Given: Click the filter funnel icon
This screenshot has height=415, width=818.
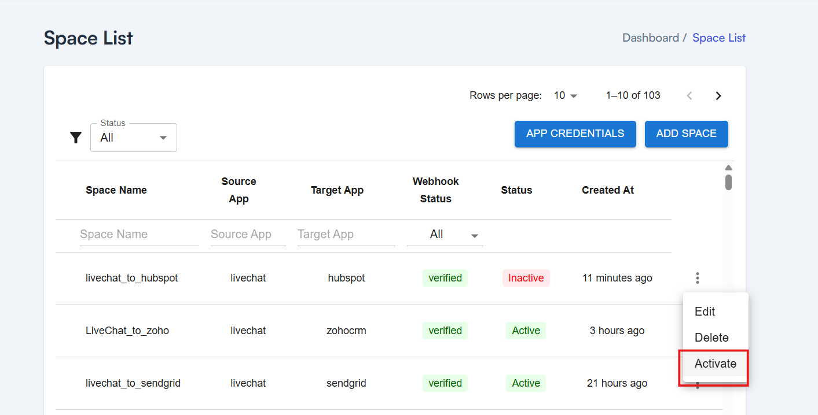Looking at the screenshot, I should 76,138.
